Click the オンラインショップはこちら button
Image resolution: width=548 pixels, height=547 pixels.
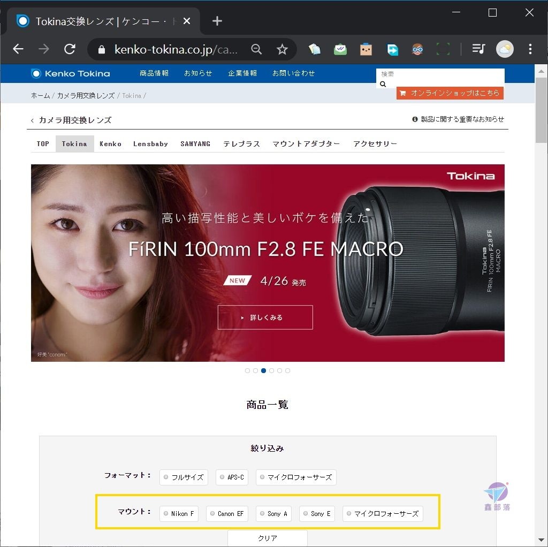pos(450,93)
